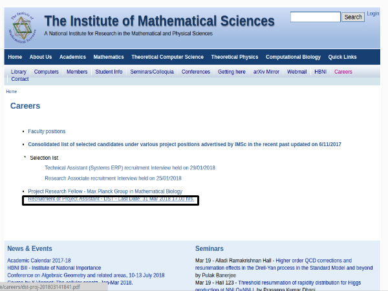Select Library in the sub-navigation
388x291 pixels.
pyautogui.click(x=19, y=72)
